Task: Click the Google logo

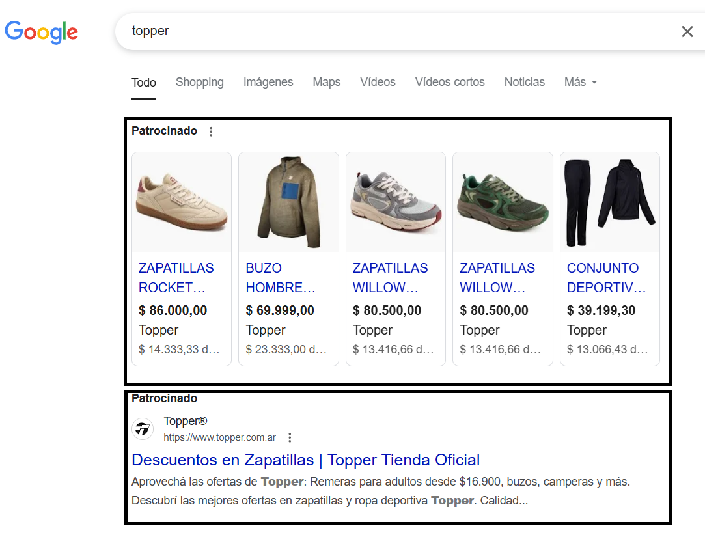Action: (41, 32)
